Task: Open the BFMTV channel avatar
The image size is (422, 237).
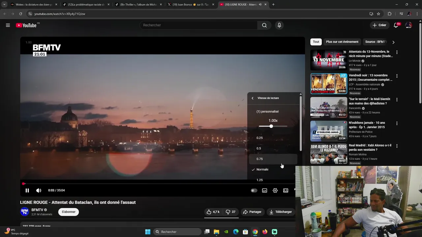Action: click(x=24, y=212)
